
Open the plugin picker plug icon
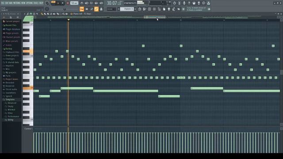point(169,9)
